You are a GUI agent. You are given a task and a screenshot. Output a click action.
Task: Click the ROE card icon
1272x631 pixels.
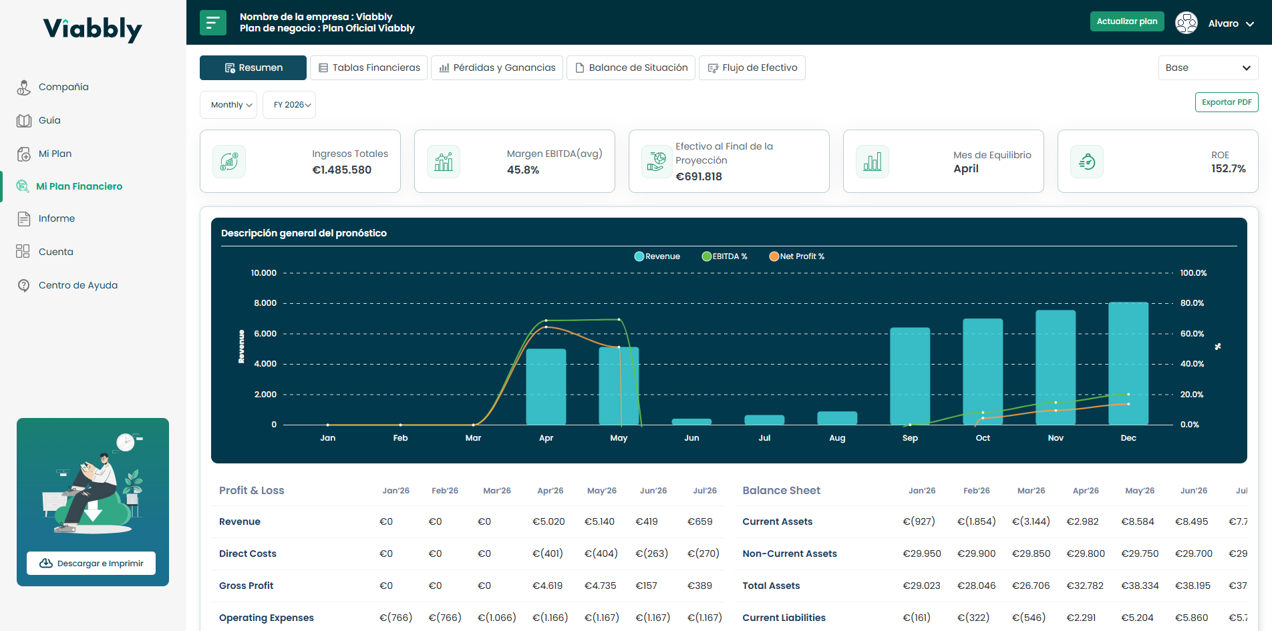click(x=1087, y=162)
